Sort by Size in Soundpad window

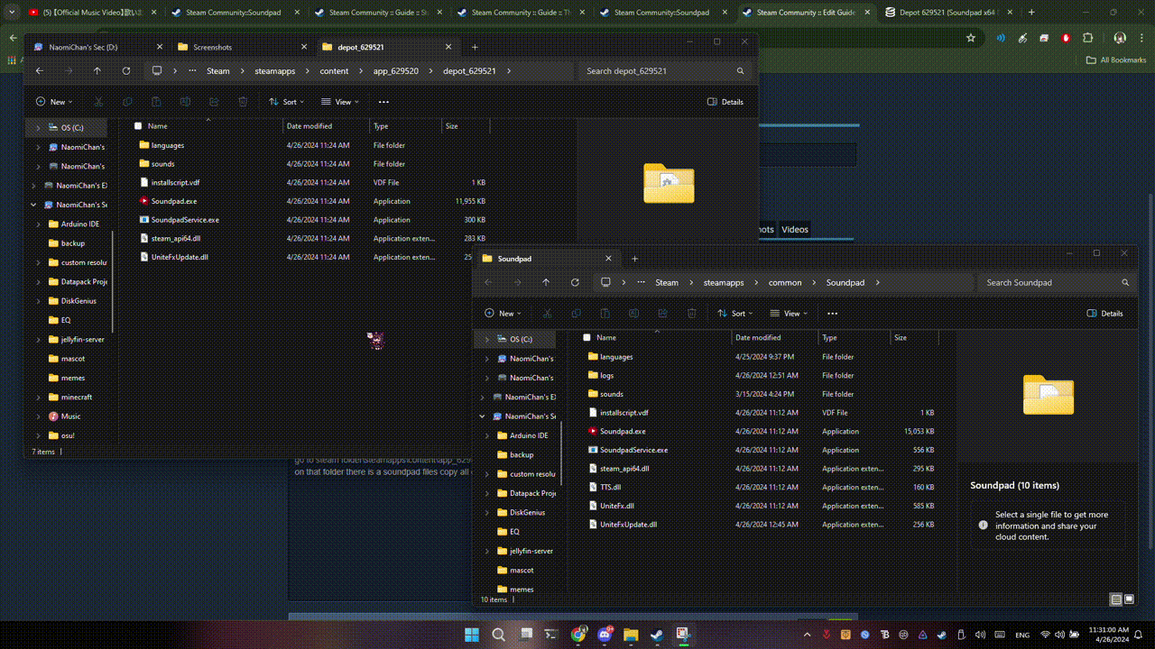pyautogui.click(x=901, y=337)
